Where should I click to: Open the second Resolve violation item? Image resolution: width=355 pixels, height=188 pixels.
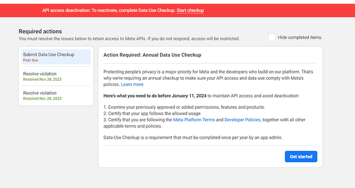[x=56, y=96]
